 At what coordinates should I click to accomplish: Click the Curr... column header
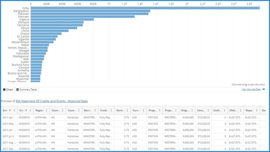pos(138,110)
